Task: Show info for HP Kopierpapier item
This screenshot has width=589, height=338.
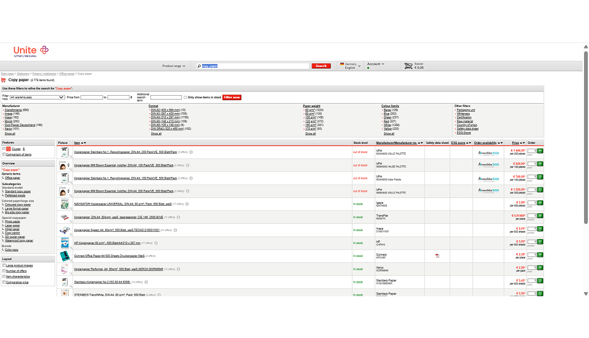Action: tap(156, 243)
